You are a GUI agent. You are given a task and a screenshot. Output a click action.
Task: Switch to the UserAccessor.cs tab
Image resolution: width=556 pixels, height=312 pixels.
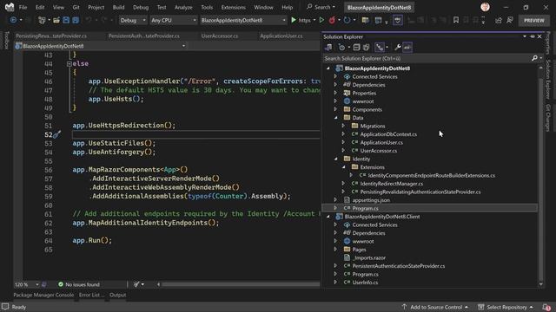[x=220, y=36]
